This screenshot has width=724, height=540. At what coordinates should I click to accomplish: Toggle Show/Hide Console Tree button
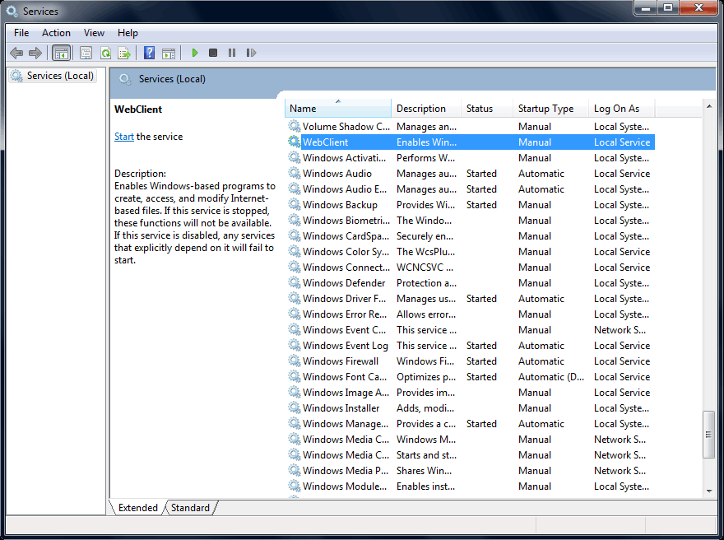coord(61,53)
